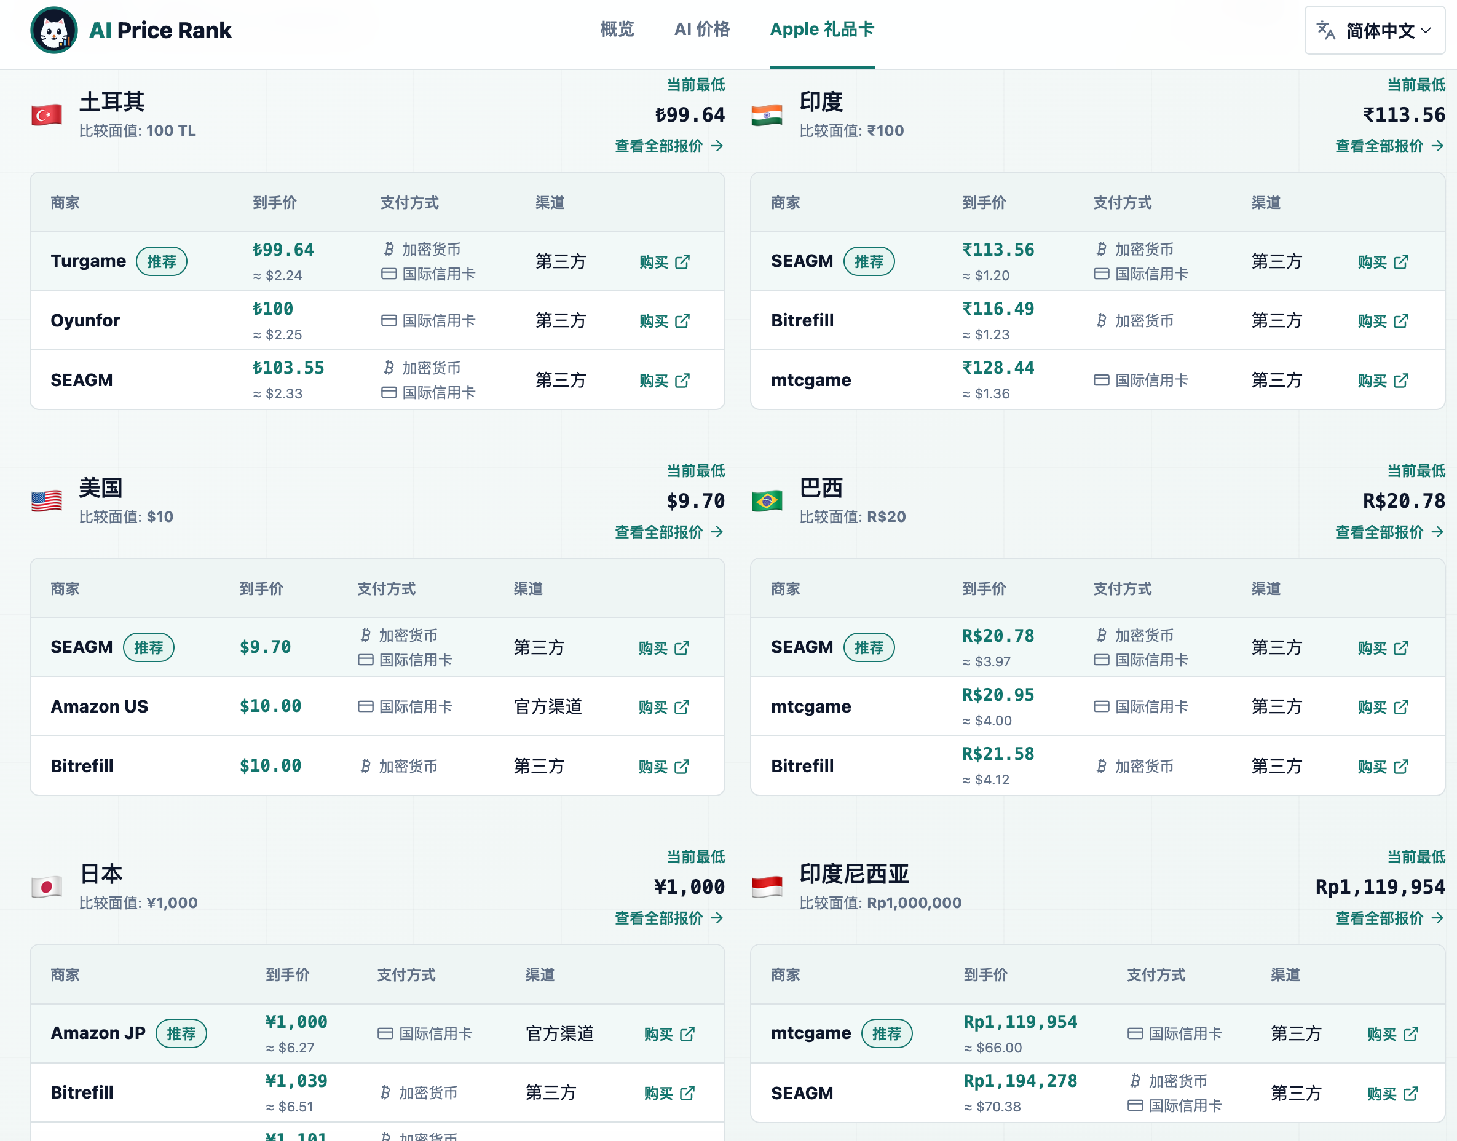This screenshot has height=1141, width=1457.
Task: Switch to the 概览 tab
Action: [617, 30]
